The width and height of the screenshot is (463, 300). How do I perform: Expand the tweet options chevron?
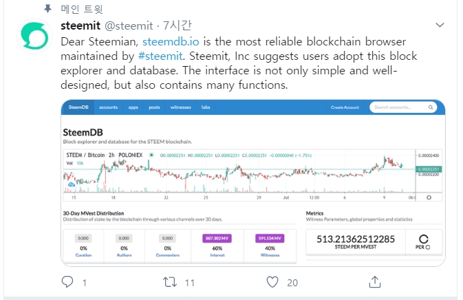(440, 25)
